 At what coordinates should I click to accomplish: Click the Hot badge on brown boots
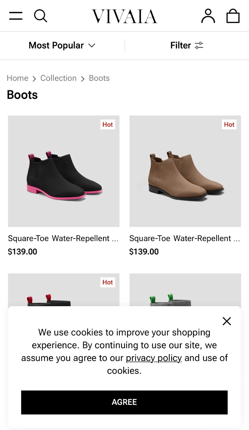229,124
